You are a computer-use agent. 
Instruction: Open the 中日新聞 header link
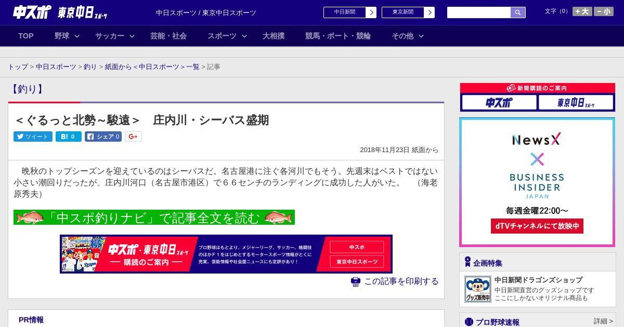tap(345, 12)
